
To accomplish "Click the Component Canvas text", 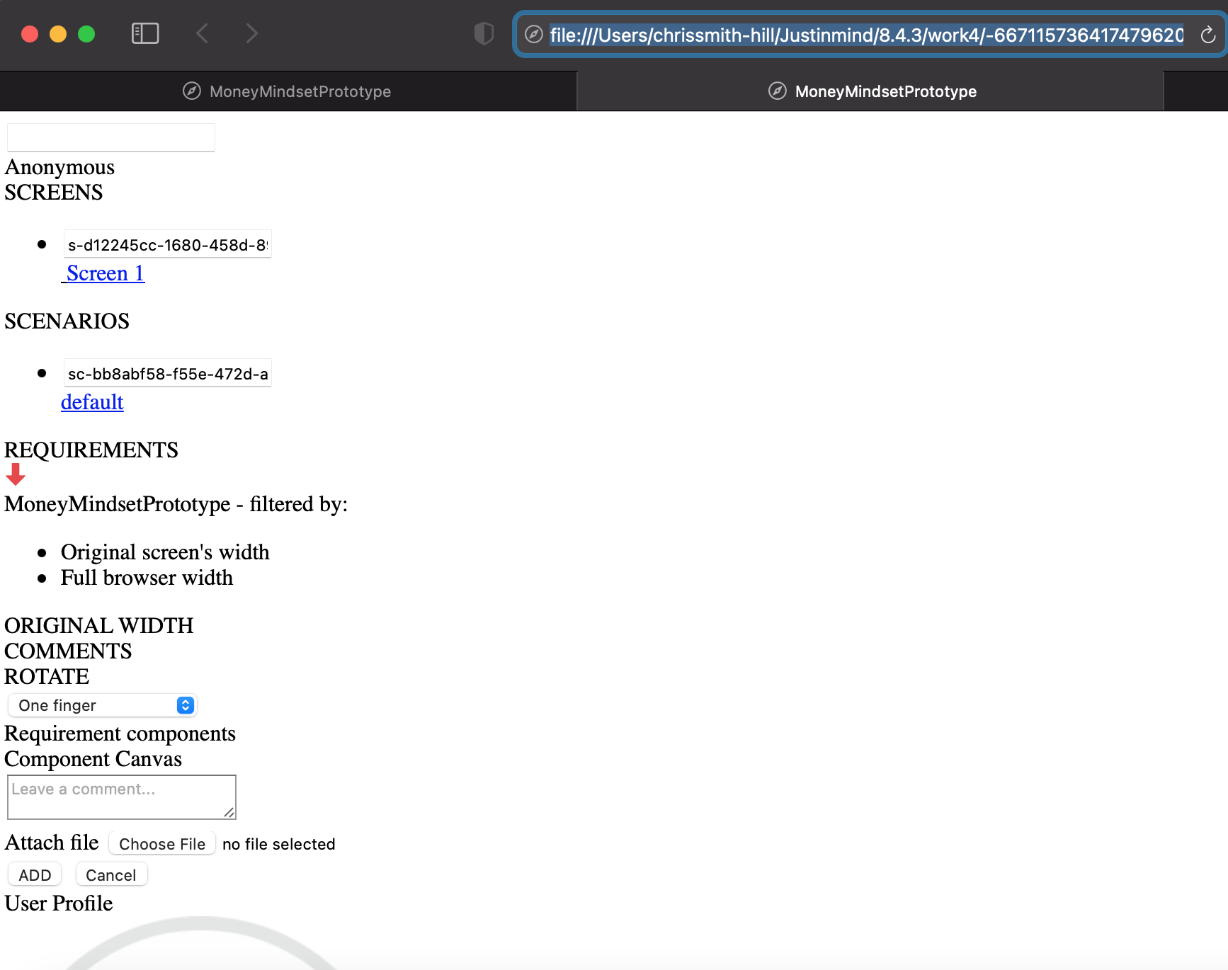I will (x=93, y=759).
